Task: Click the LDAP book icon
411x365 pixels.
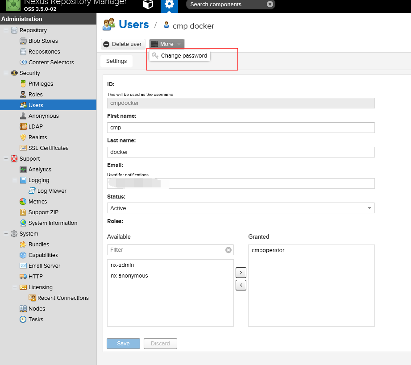Action: point(23,127)
